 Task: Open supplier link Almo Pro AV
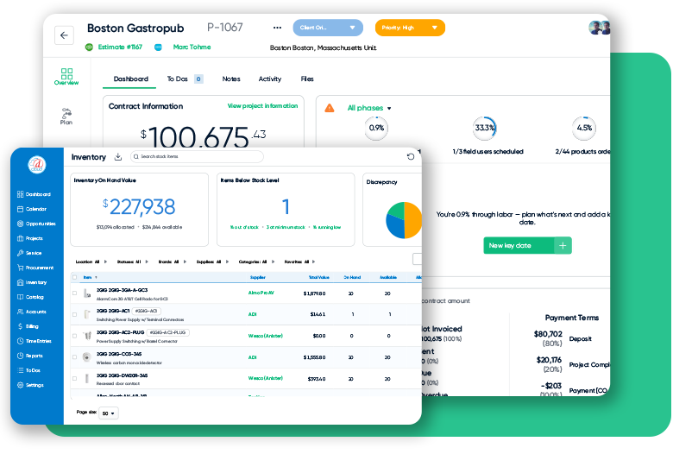point(261,293)
